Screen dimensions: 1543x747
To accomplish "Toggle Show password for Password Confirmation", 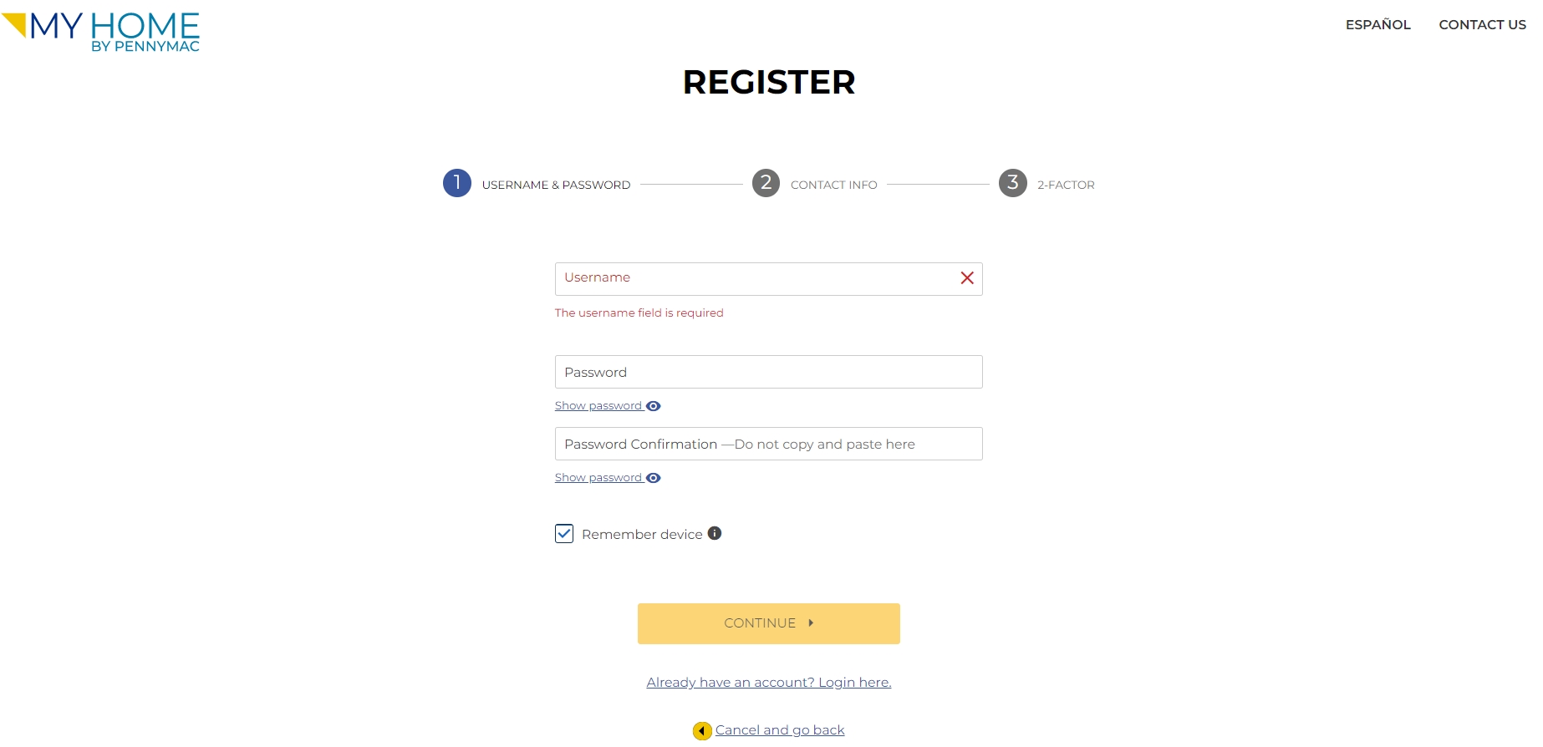I will [x=598, y=477].
